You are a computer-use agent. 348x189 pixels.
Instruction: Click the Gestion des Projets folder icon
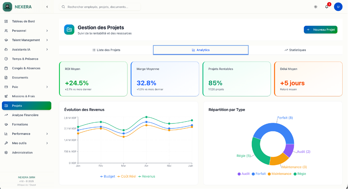pyautogui.click(x=69, y=29)
